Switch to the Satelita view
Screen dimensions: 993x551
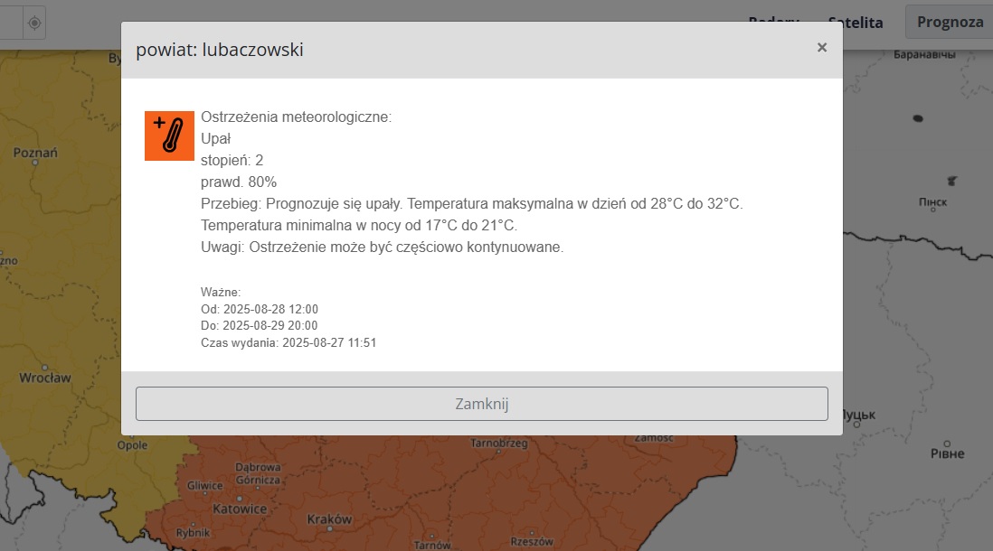855,22
